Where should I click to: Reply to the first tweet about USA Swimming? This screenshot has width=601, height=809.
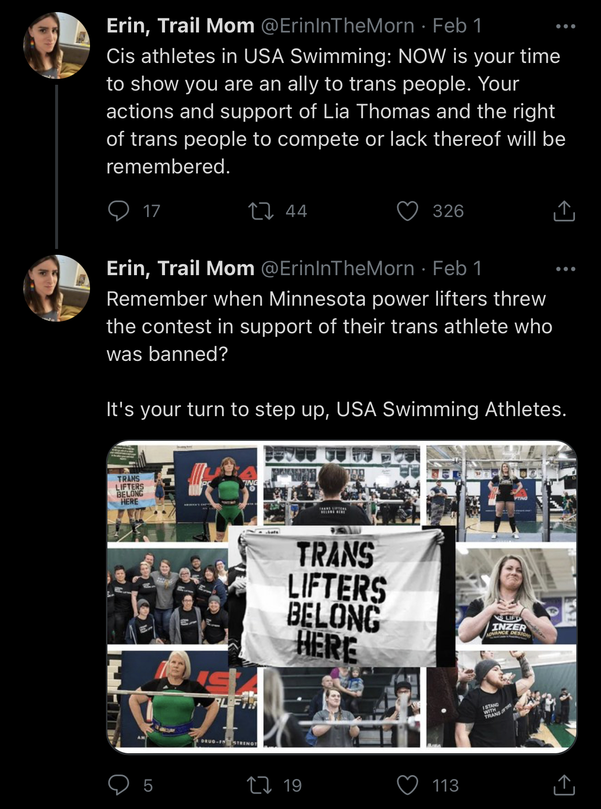coord(119,211)
